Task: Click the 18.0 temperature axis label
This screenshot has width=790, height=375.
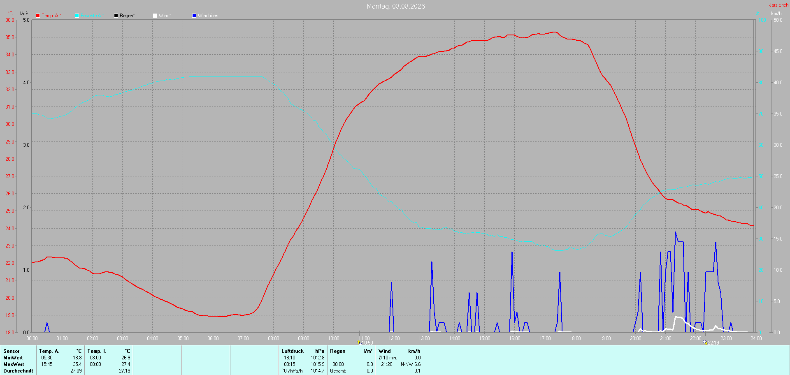Action: coord(10,332)
